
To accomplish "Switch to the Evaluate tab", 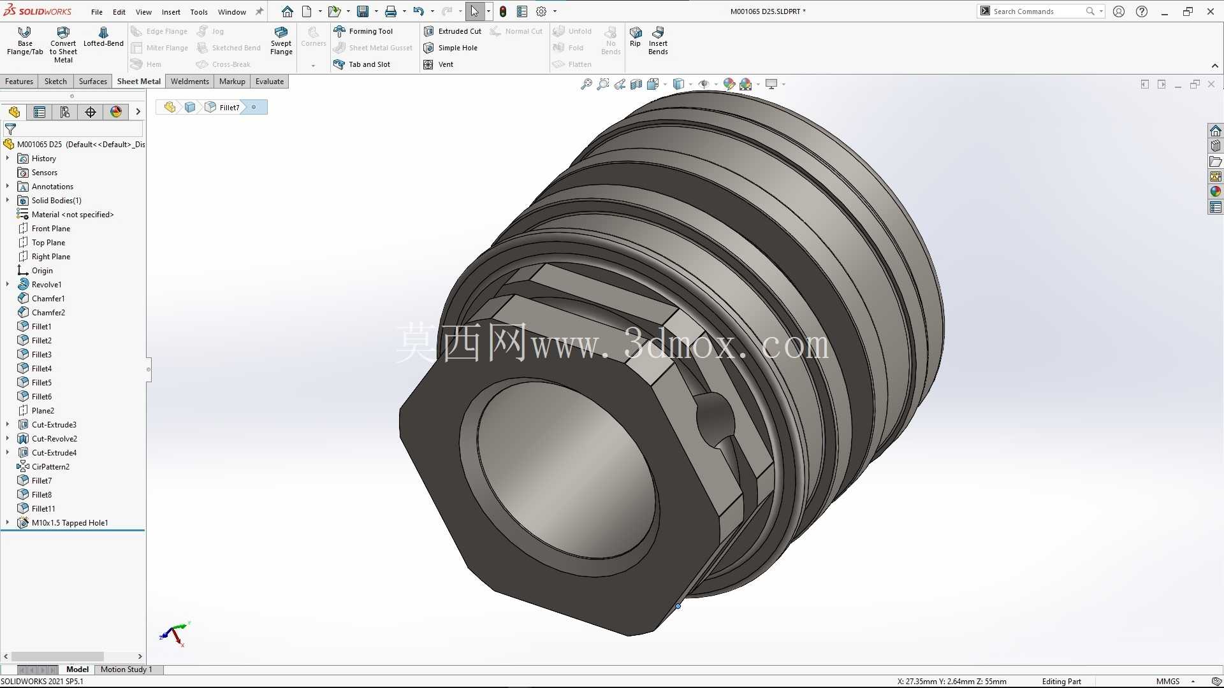I will click(x=270, y=82).
